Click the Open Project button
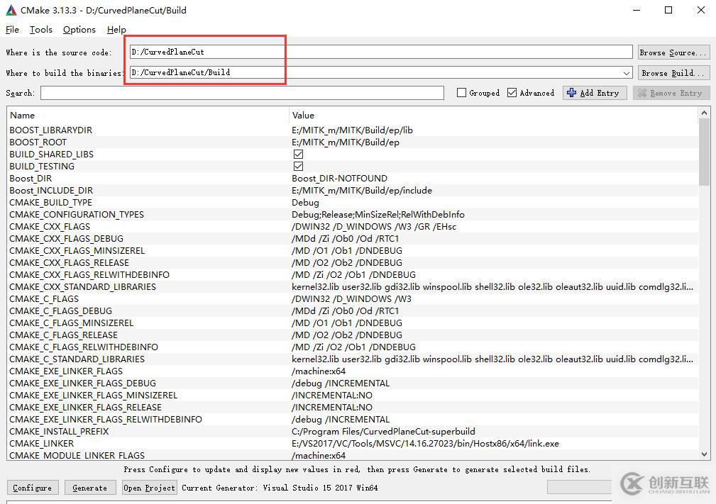Image resolution: width=716 pixels, height=504 pixels. 149,488
